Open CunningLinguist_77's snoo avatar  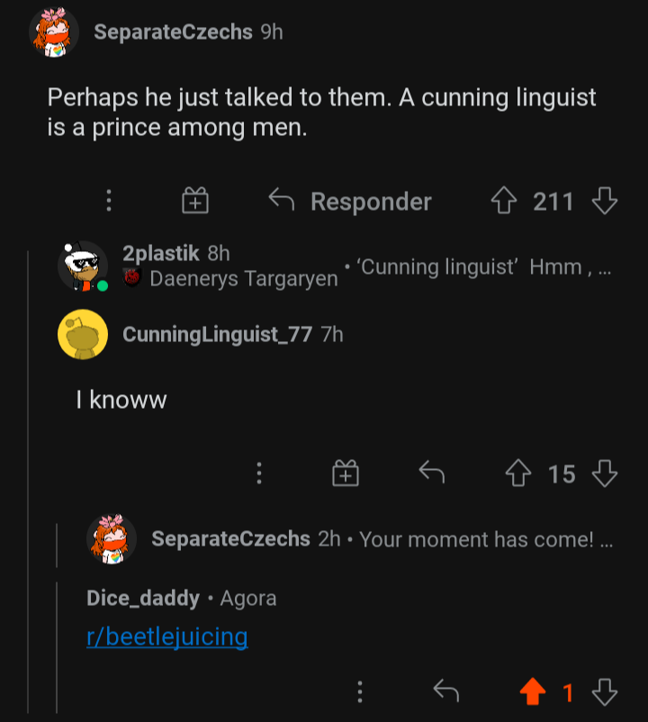(82, 335)
